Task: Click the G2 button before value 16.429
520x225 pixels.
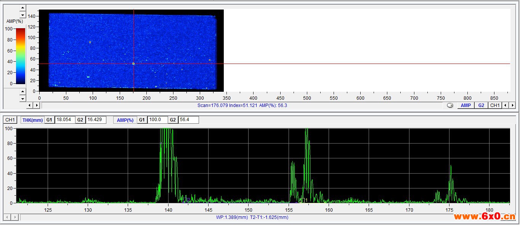Action: point(80,120)
